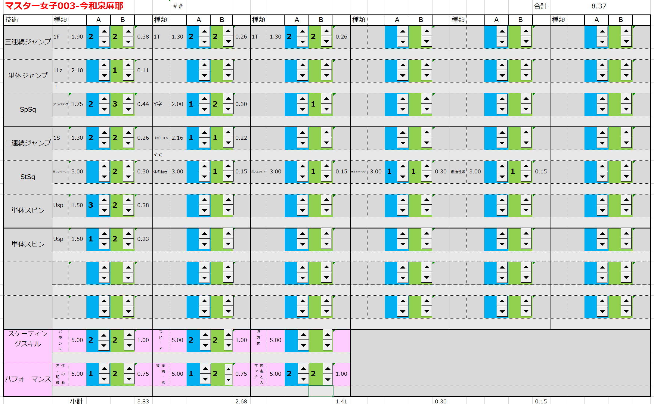Decrease judge A score for 多方面 skating skill

(303, 345)
